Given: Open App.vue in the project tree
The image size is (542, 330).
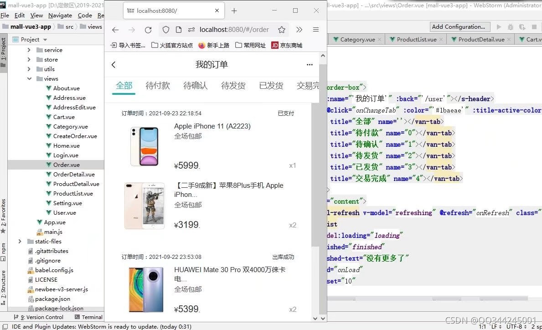Looking at the screenshot, I should [55, 222].
